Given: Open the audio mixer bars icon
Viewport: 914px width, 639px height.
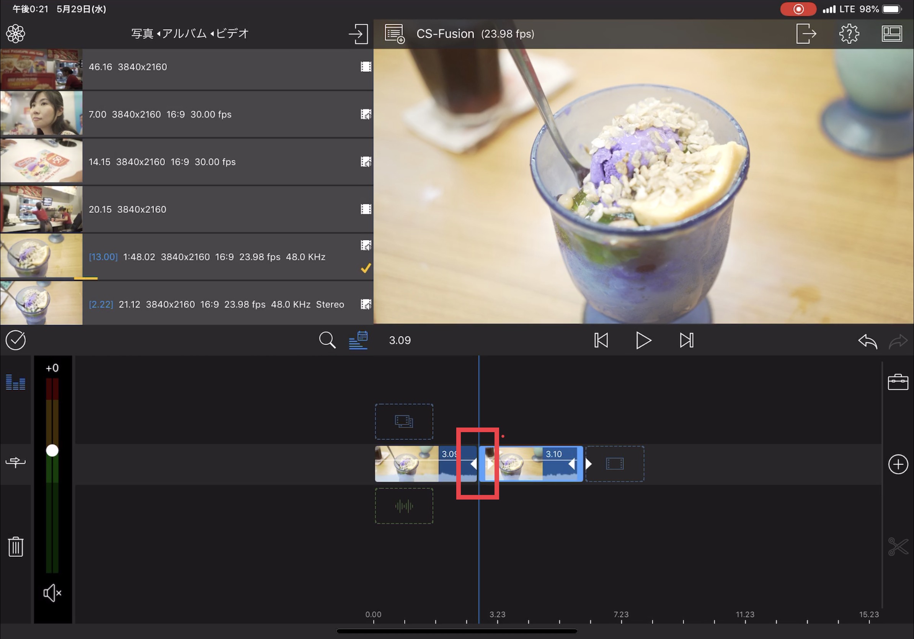Looking at the screenshot, I should (x=16, y=382).
